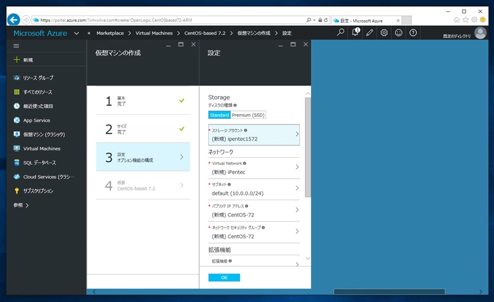Viewport: 494px width, 302px height.
Task: Click the address bar search magnifier icon
Action: tap(309, 20)
